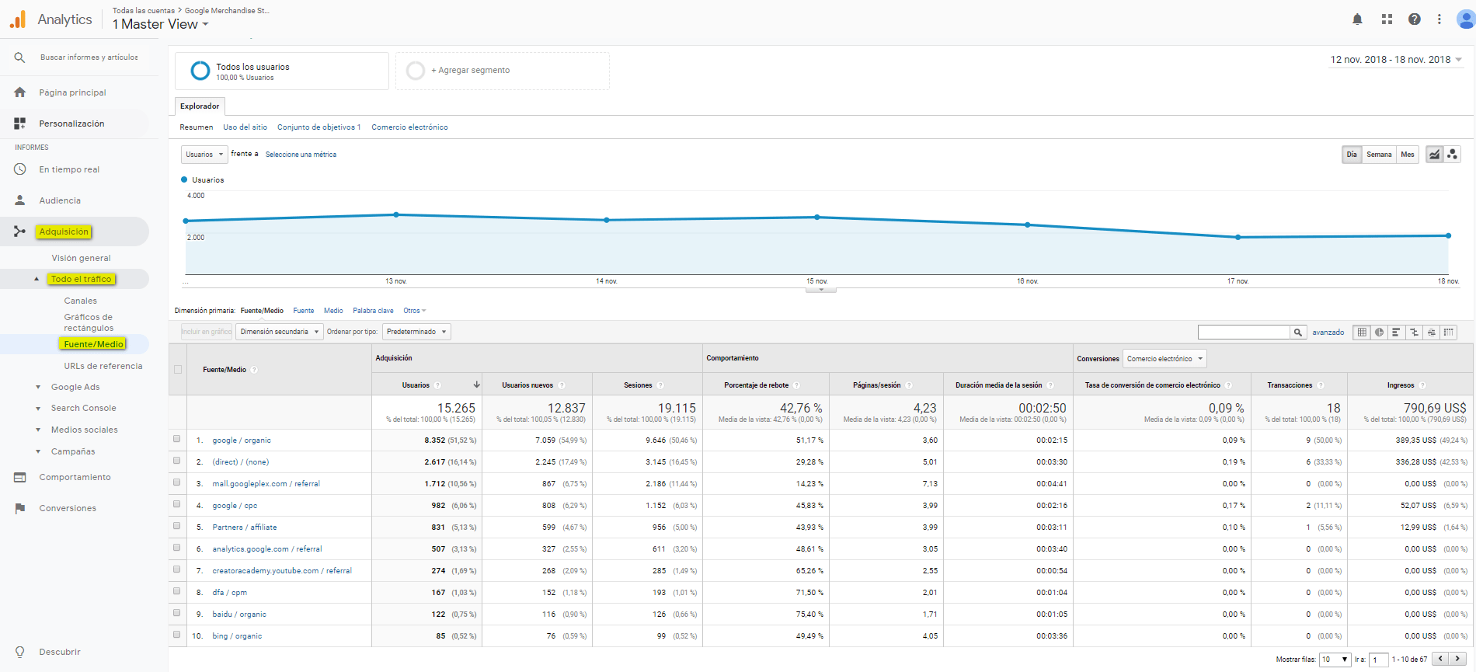Image resolution: width=1476 pixels, height=672 pixels.
Task: Switch to Comercio electrónico tab
Action: pos(409,127)
